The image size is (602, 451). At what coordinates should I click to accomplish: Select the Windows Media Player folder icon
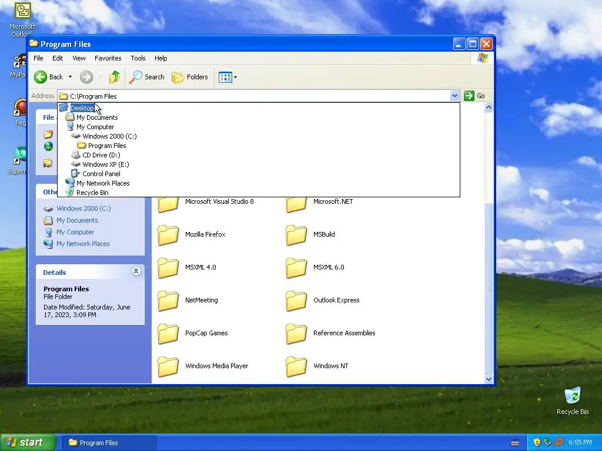coord(168,366)
